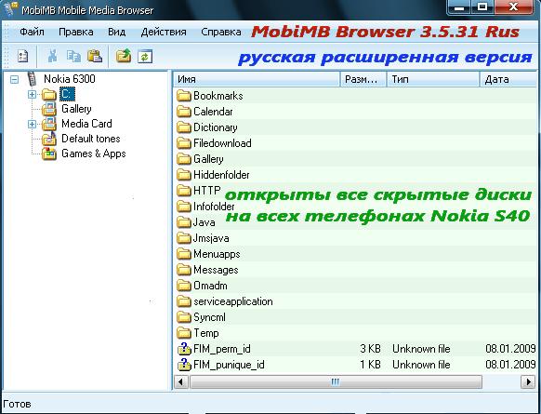Click the C: drive folder icon
Screen dimensions: 541x414
click(x=49, y=94)
